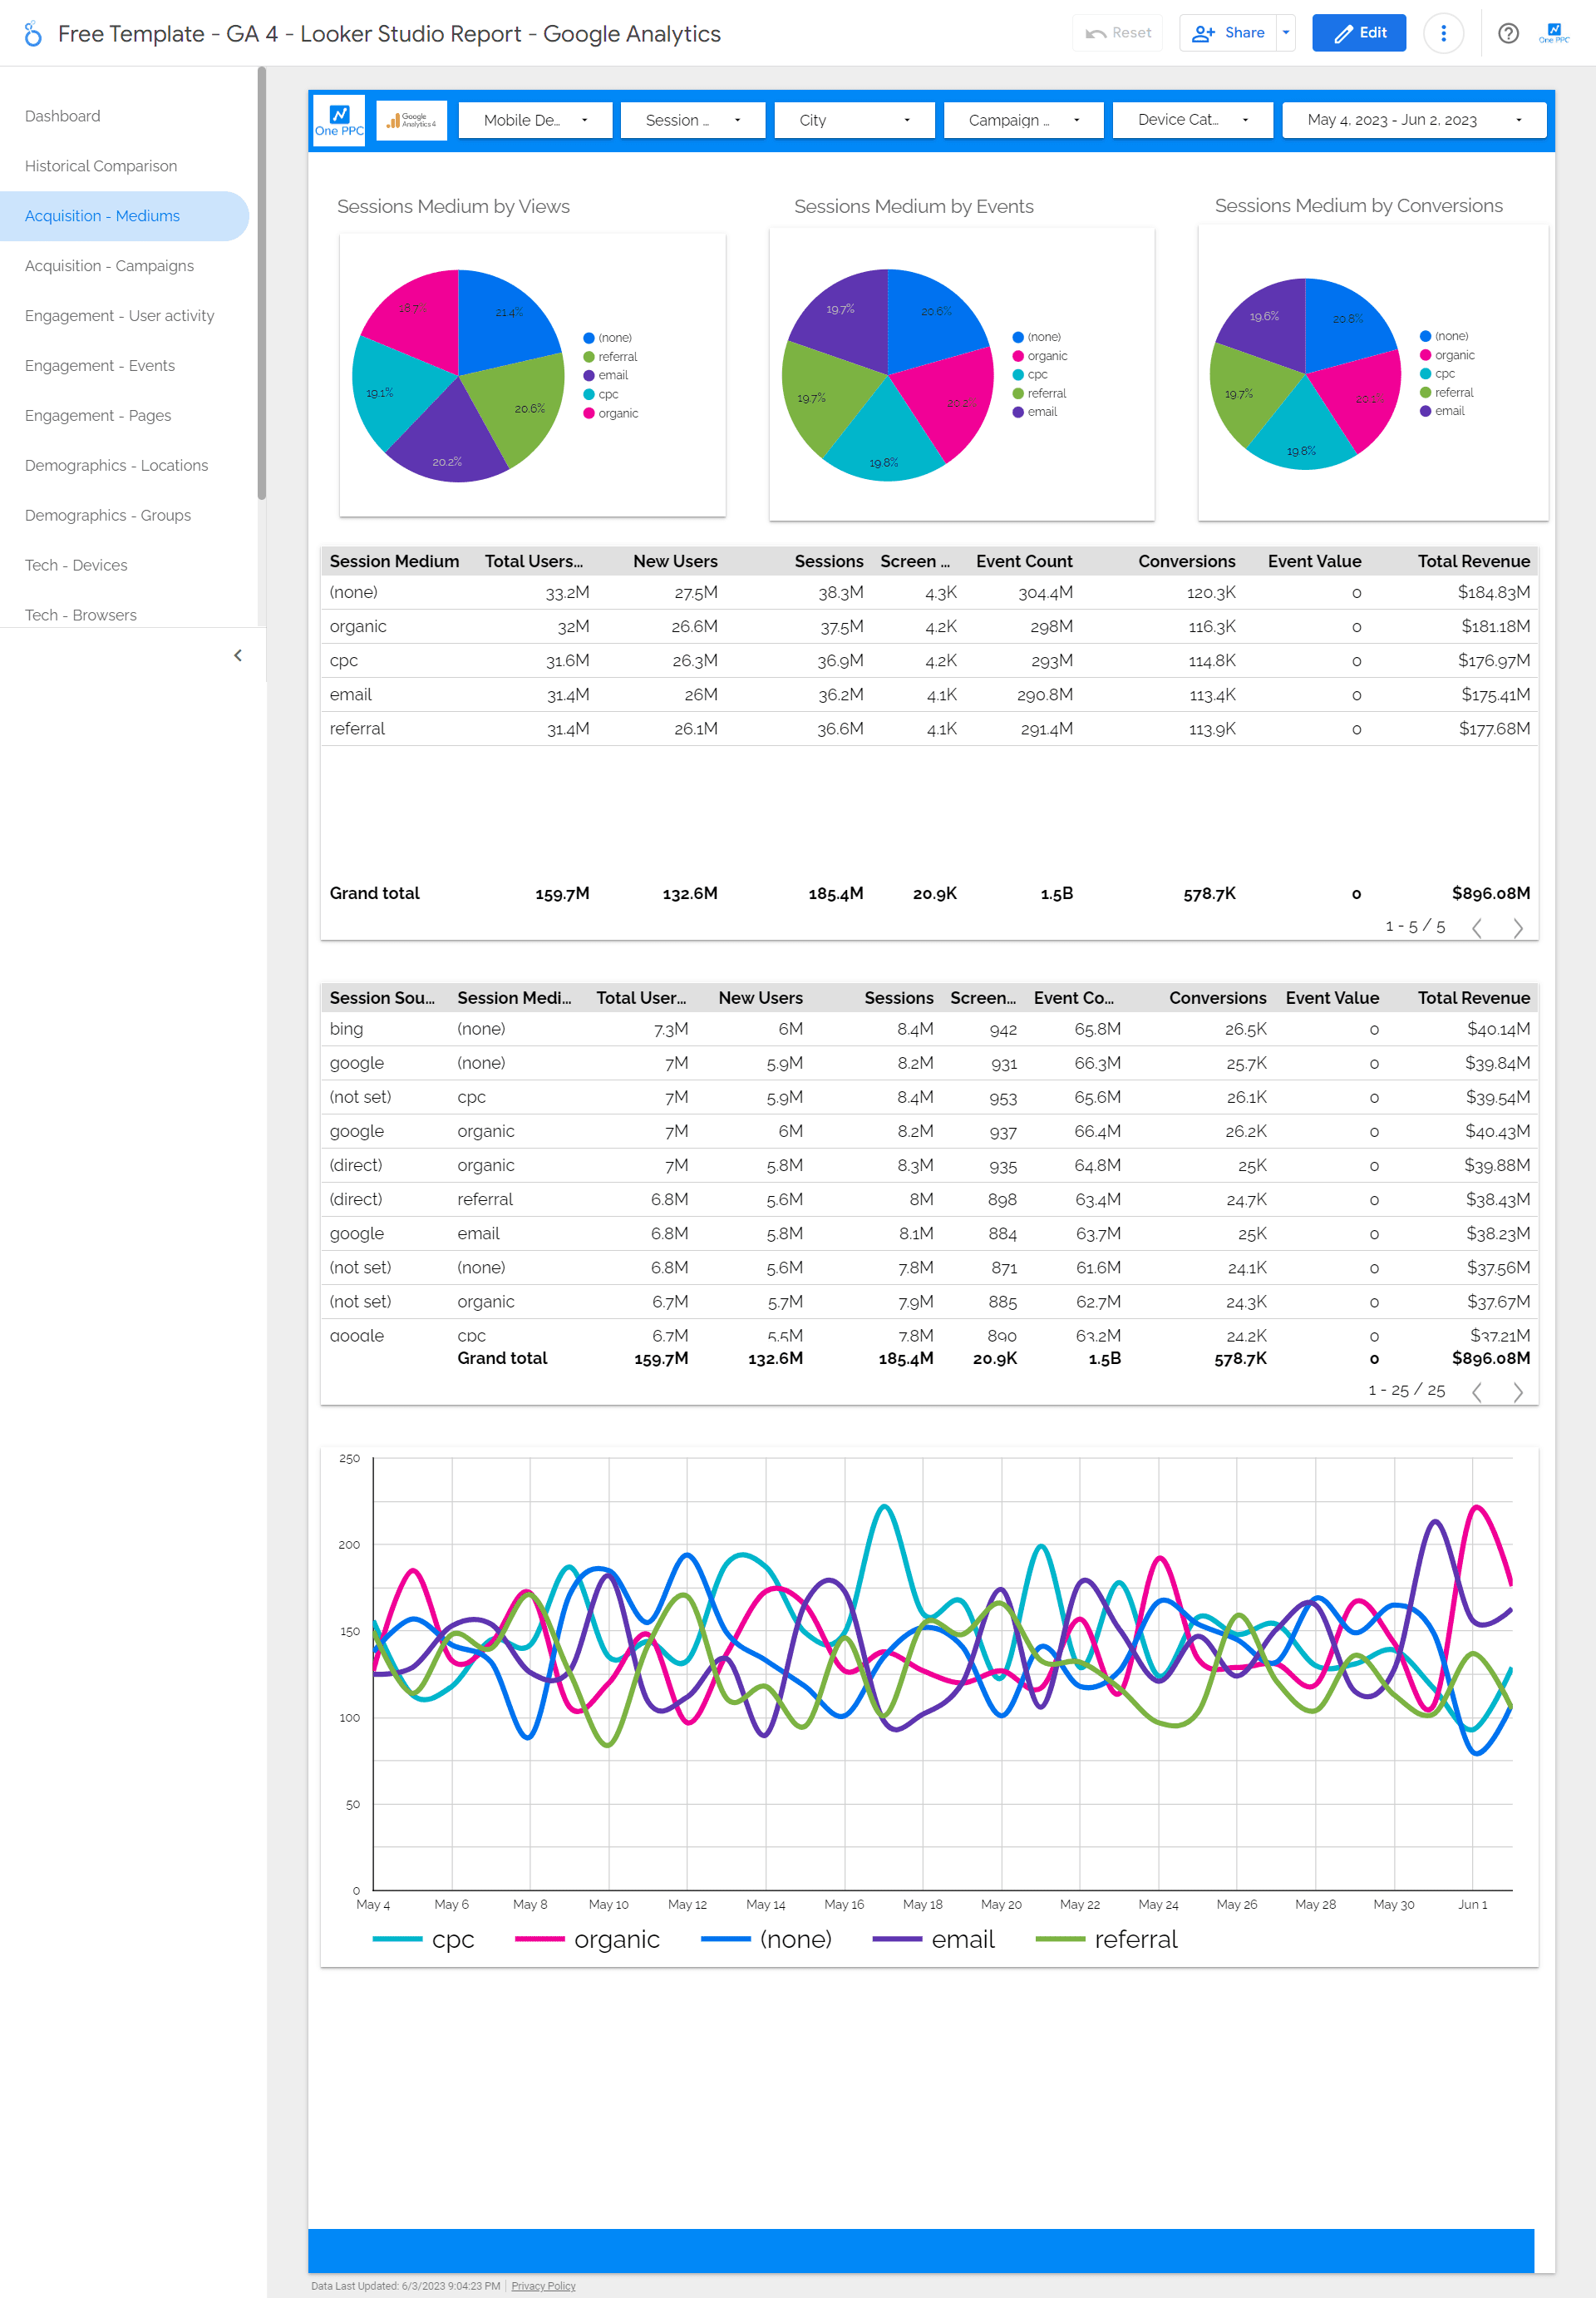Open the Share options dropdown arrow

pyautogui.click(x=1286, y=33)
